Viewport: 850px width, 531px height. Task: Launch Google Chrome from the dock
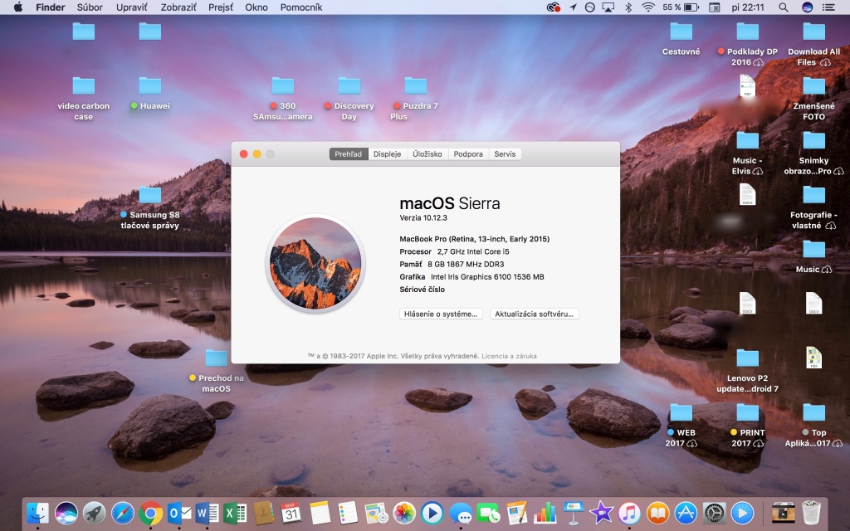click(150, 513)
